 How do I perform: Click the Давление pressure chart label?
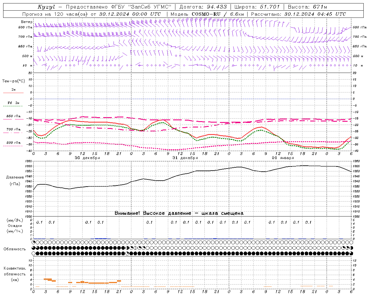tap(15, 177)
